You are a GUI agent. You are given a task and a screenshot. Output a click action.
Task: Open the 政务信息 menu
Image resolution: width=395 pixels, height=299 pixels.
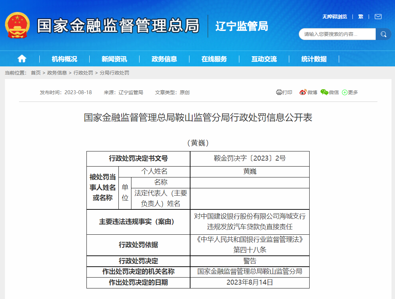click(x=164, y=59)
